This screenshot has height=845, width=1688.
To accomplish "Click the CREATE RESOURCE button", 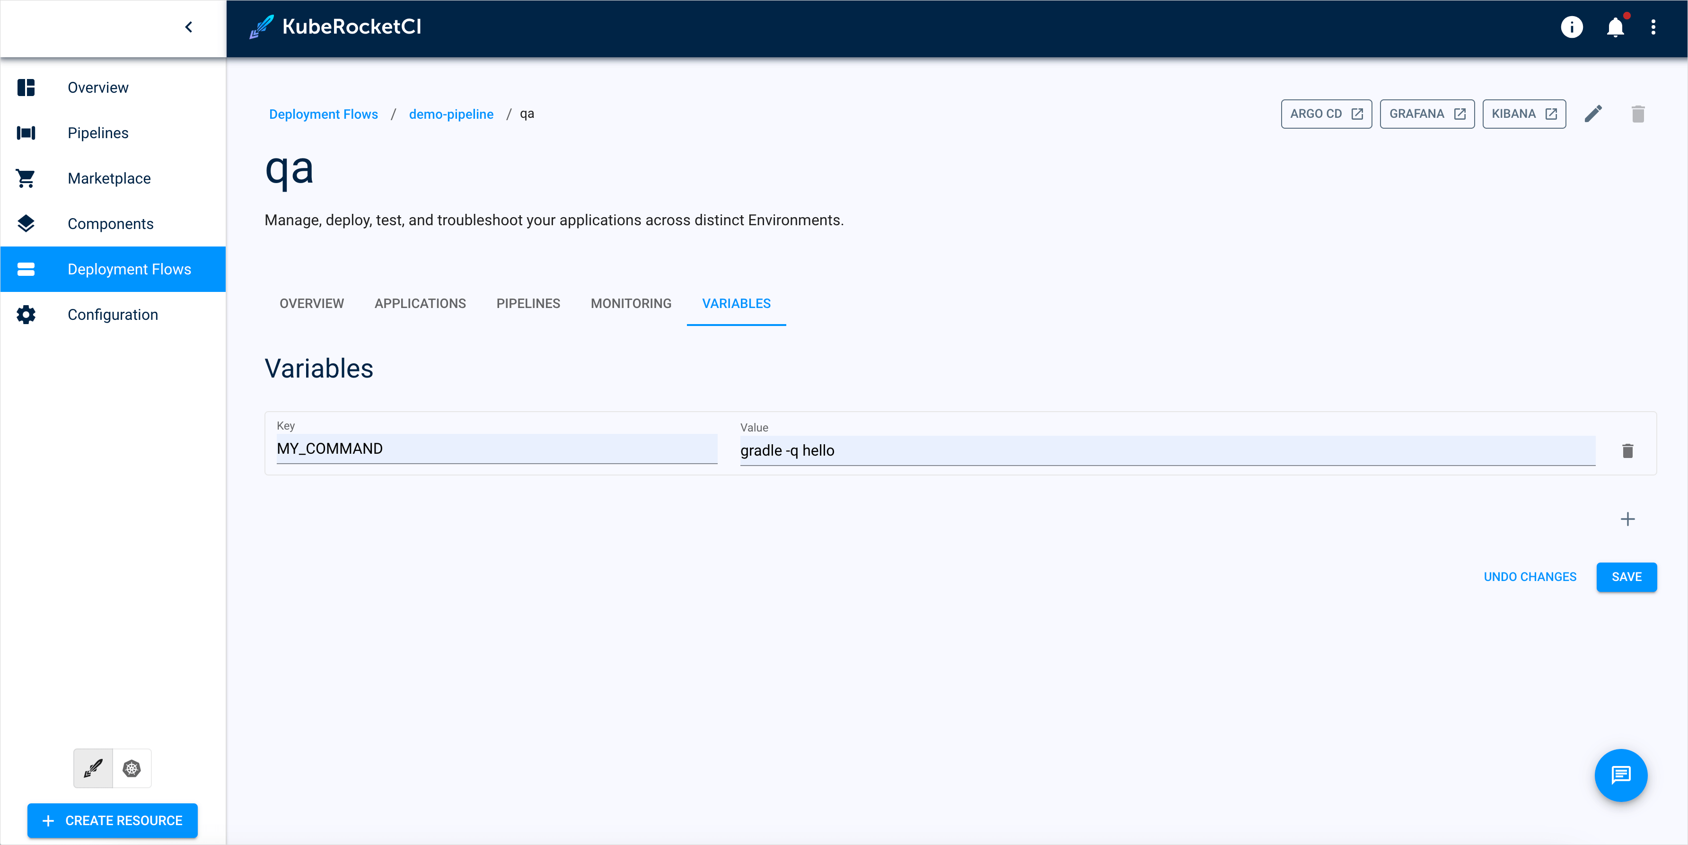I will [113, 820].
